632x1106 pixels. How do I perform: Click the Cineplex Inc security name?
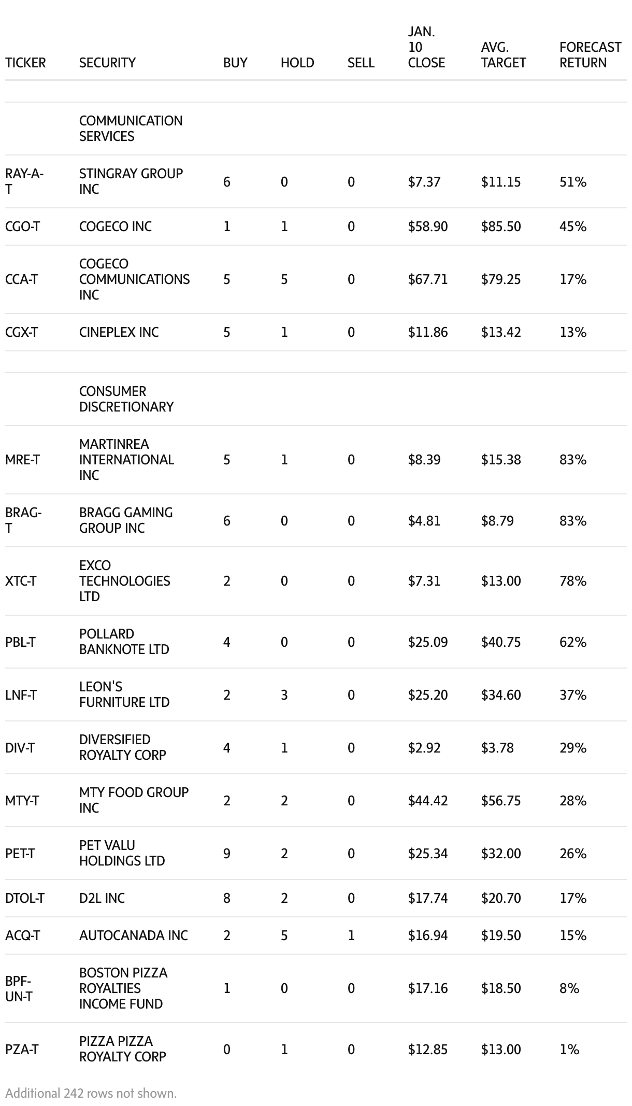pos(119,332)
